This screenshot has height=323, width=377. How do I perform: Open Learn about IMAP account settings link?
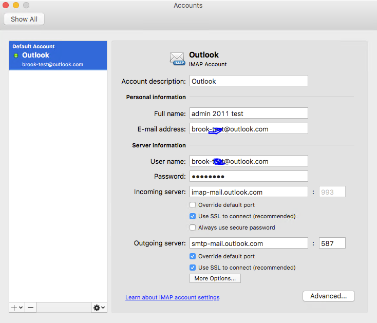(173, 297)
